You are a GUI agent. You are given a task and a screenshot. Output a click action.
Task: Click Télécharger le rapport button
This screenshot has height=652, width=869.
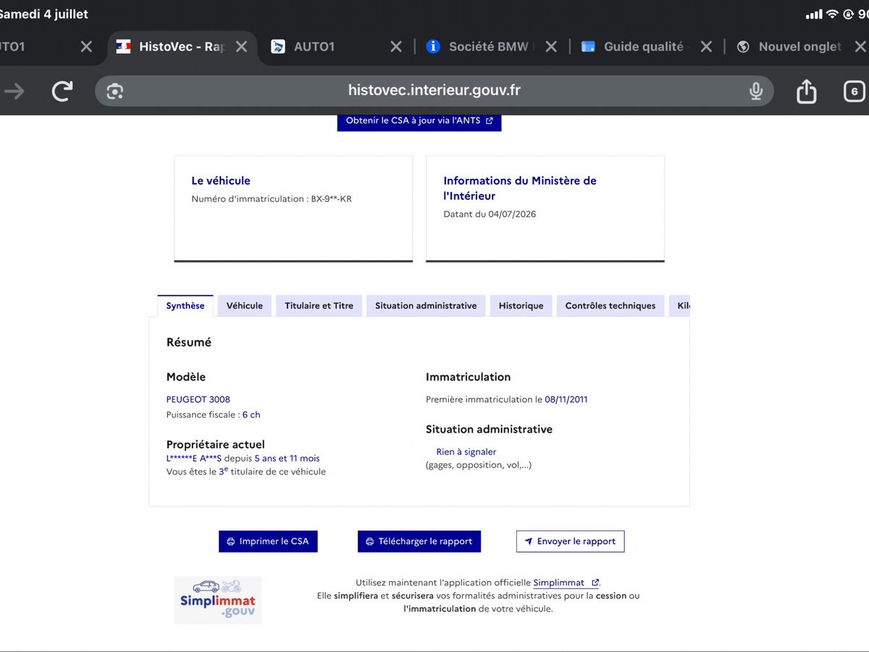coord(419,541)
